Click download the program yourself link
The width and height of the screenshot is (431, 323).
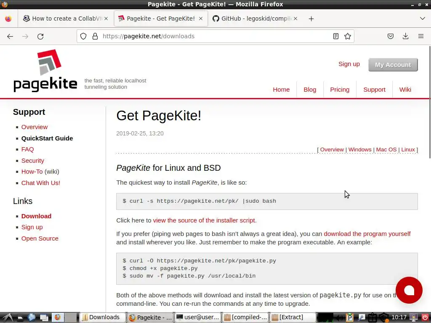click(x=367, y=234)
